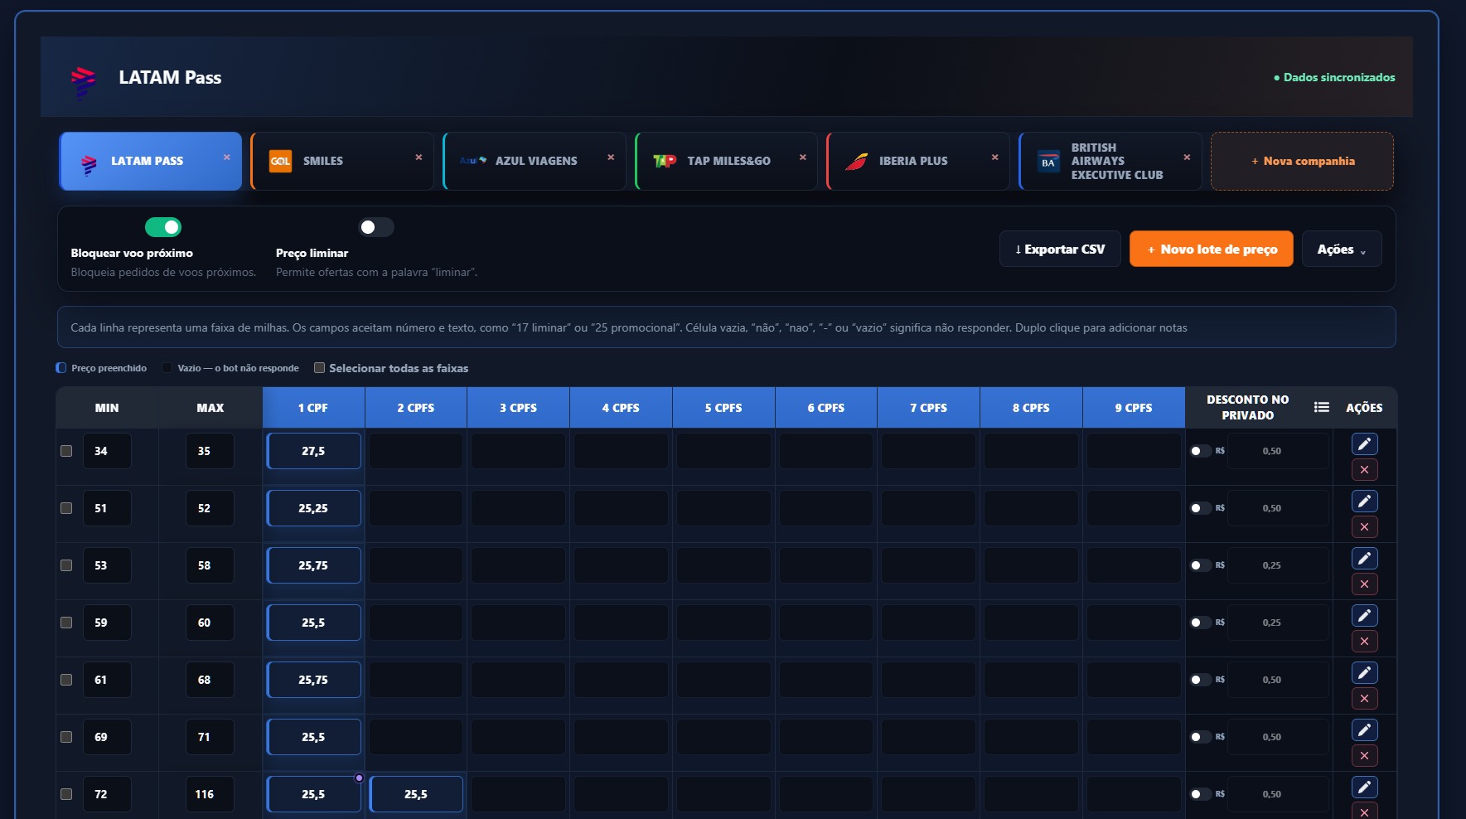The image size is (1466, 819).
Task: Enable the Preço liminar switch
Action: tap(376, 227)
